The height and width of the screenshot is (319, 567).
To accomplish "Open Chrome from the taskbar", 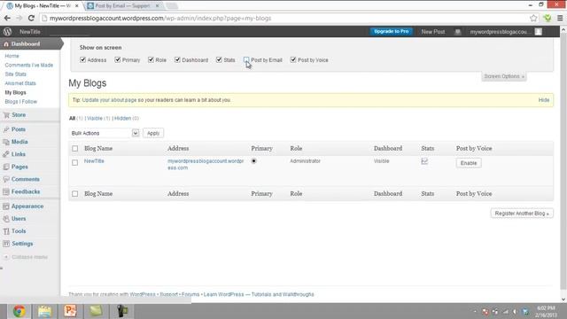I will [19, 311].
